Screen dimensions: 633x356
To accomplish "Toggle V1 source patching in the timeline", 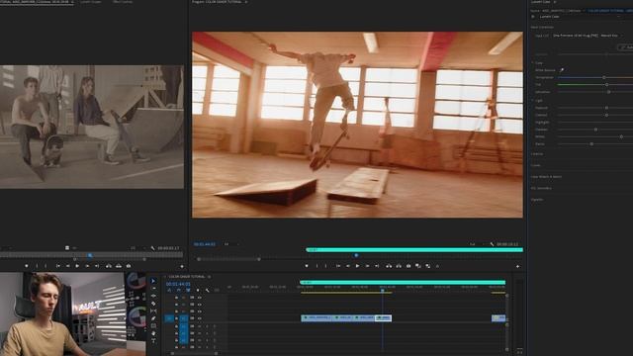I will pyautogui.click(x=169, y=318).
